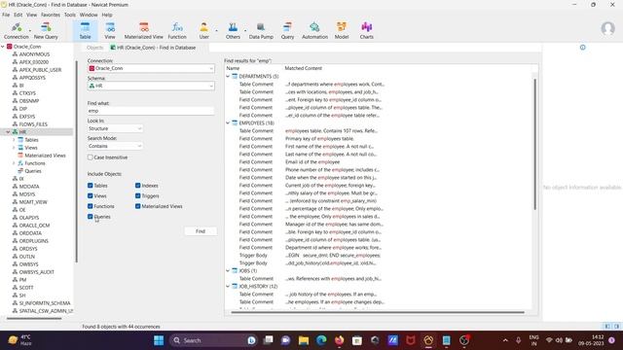Open the Help menu

tap(107, 15)
